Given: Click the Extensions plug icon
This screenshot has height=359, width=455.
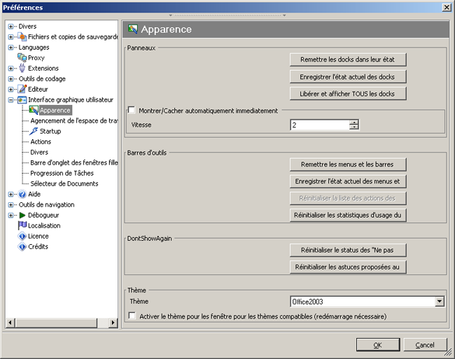Looking at the screenshot, I should pos(22,68).
